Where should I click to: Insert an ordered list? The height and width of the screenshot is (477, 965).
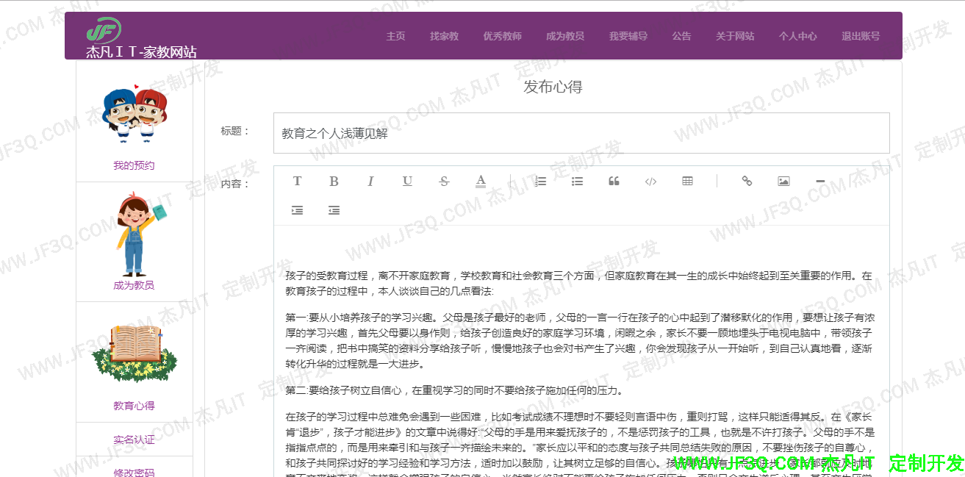pos(540,181)
